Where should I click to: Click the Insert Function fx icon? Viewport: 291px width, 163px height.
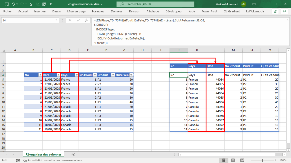(x=86, y=20)
